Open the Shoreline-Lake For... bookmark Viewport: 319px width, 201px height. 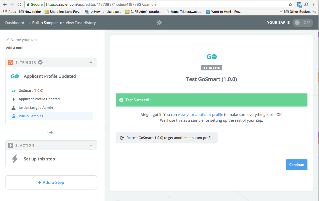[x=63, y=12]
